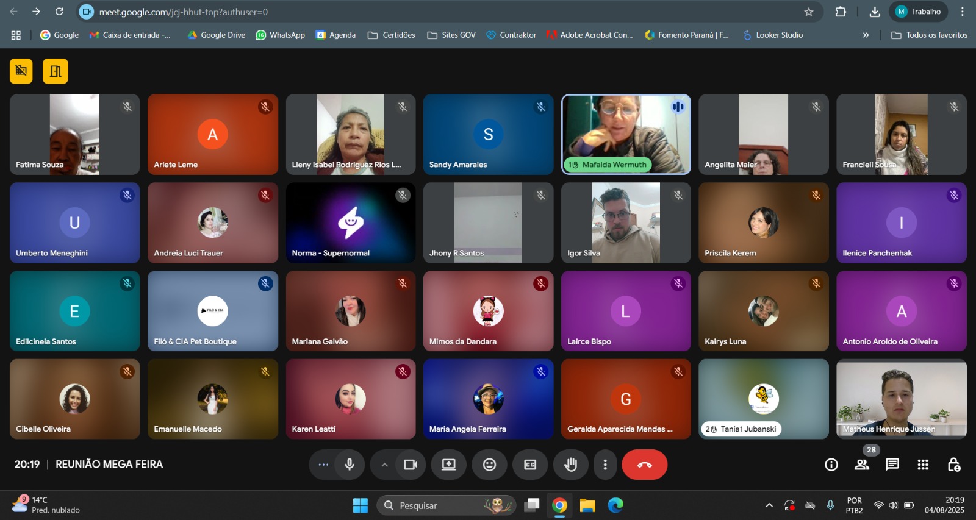Toggle the camera on or off
976x520 pixels.
[x=411, y=465]
